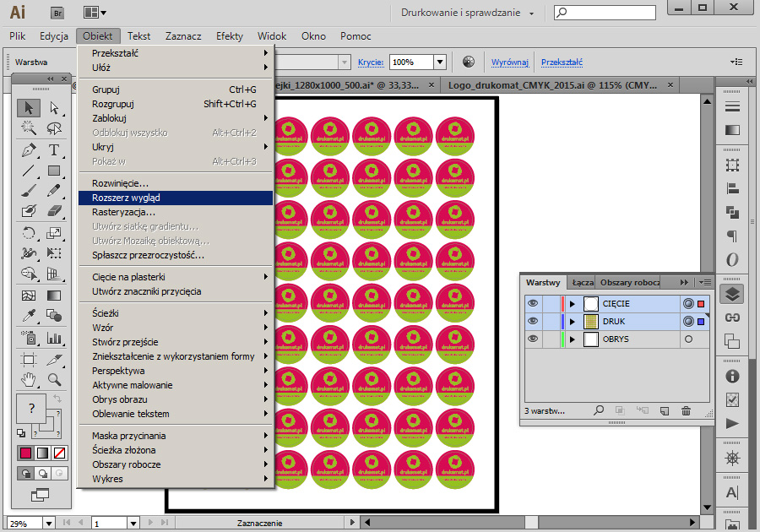Select the Column Graph tool
The height and width of the screenshot is (532, 760).
tap(54, 338)
